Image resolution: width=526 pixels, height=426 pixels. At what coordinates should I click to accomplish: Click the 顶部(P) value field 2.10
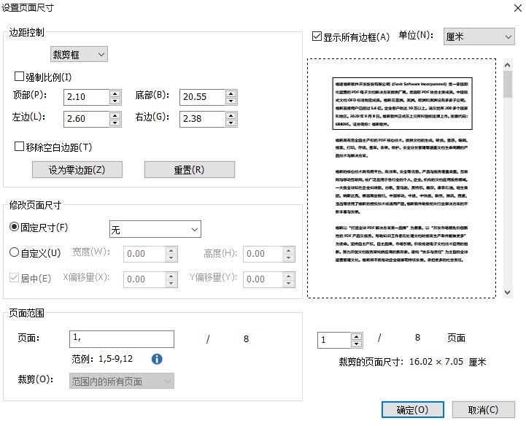[x=87, y=97]
